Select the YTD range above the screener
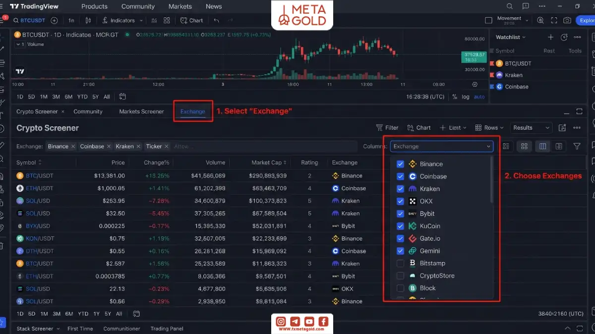 click(x=82, y=97)
